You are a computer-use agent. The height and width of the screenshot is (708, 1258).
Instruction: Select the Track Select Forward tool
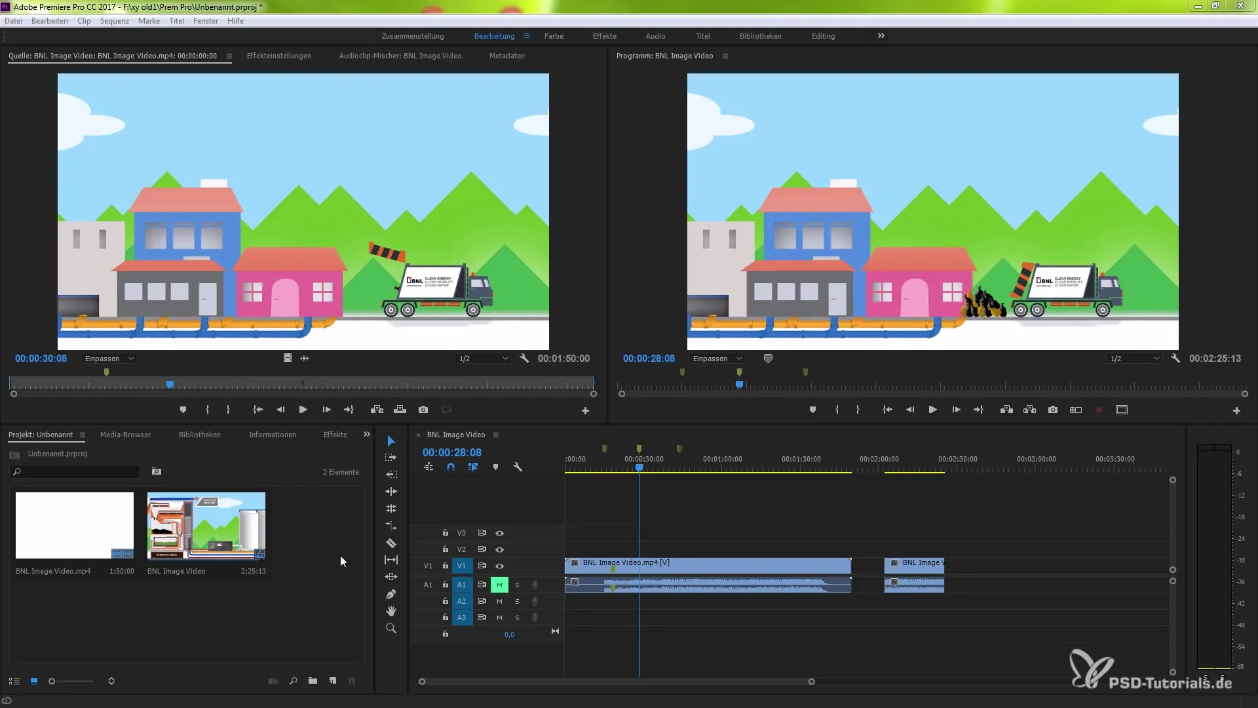click(x=391, y=458)
